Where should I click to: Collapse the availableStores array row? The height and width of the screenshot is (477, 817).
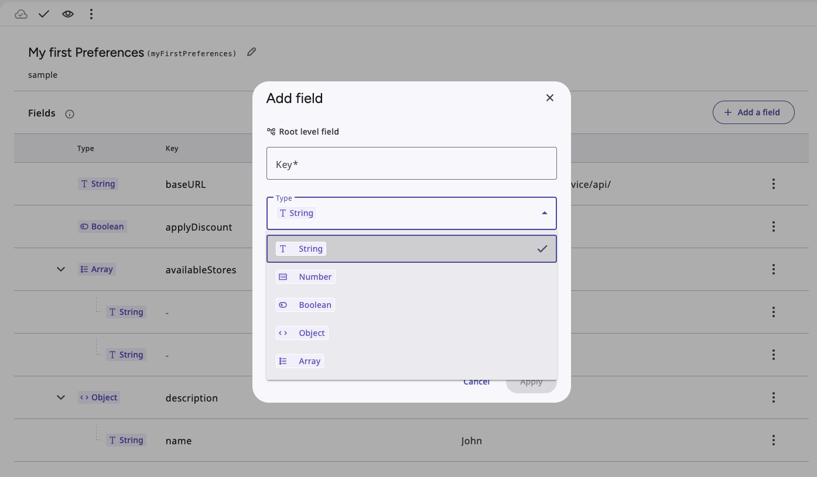point(61,269)
